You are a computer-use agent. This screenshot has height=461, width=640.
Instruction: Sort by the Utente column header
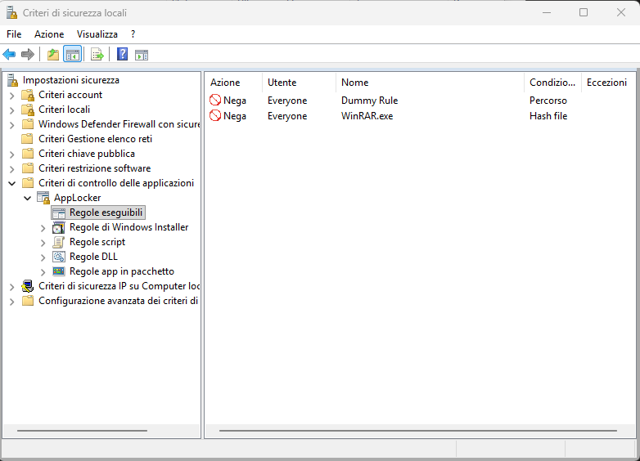coord(299,83)
